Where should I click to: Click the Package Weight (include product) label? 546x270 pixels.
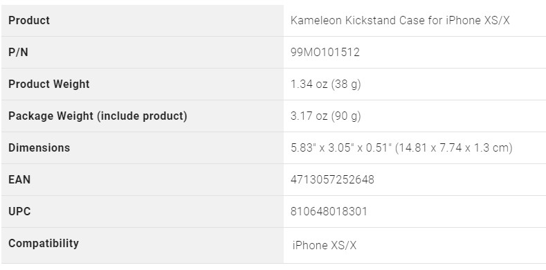(98, 116)
